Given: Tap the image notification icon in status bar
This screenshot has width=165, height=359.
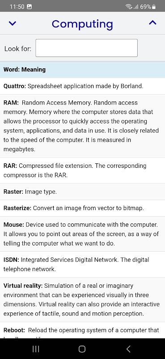Looking at the screenshot, I should [x=29, y=7].
